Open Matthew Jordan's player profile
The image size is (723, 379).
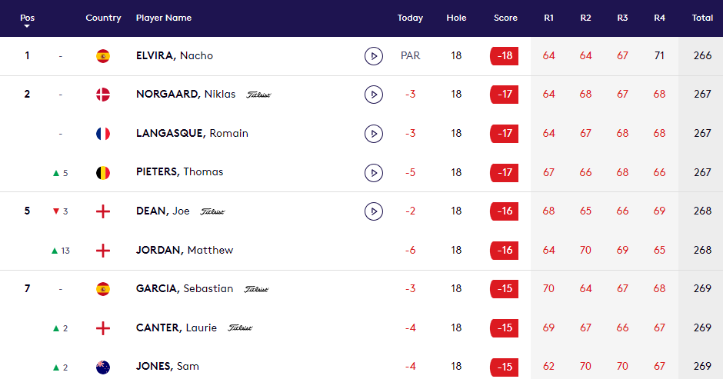pos(185,250)
